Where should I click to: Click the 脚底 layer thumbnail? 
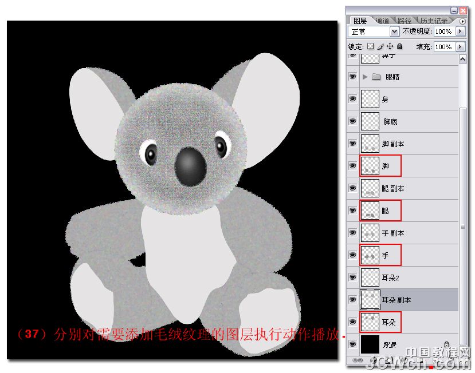click(370, 121)
